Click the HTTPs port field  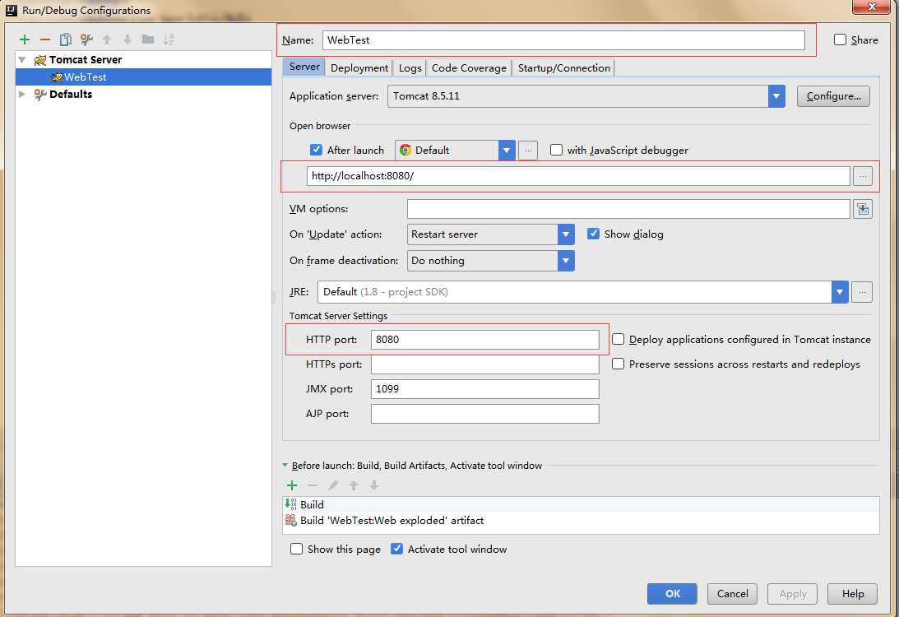(x=485, y=364)
